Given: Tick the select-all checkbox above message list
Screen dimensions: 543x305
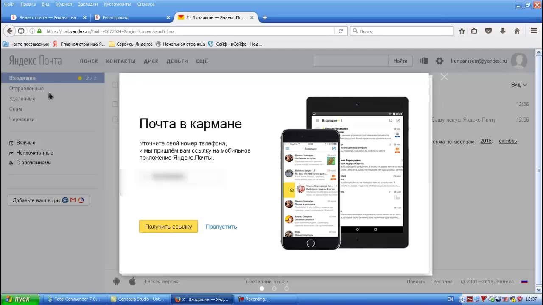Looking at the screenshot, I should (115, 85).
